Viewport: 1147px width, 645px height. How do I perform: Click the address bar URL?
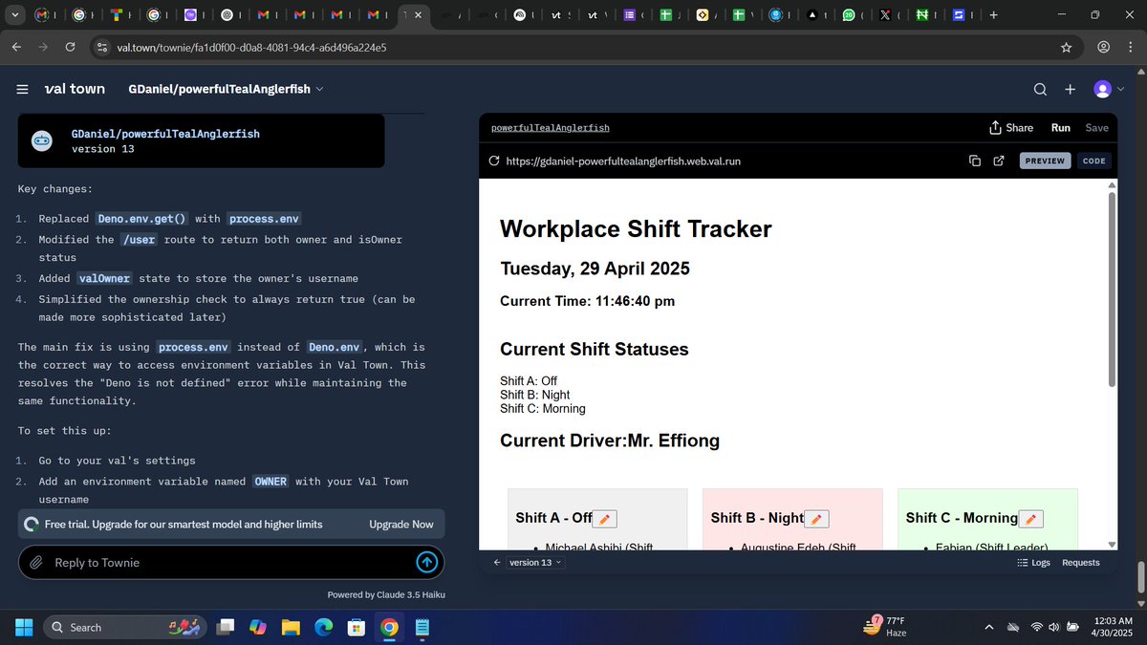252,47
